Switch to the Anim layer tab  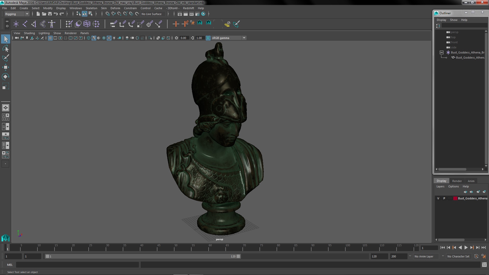471,181
